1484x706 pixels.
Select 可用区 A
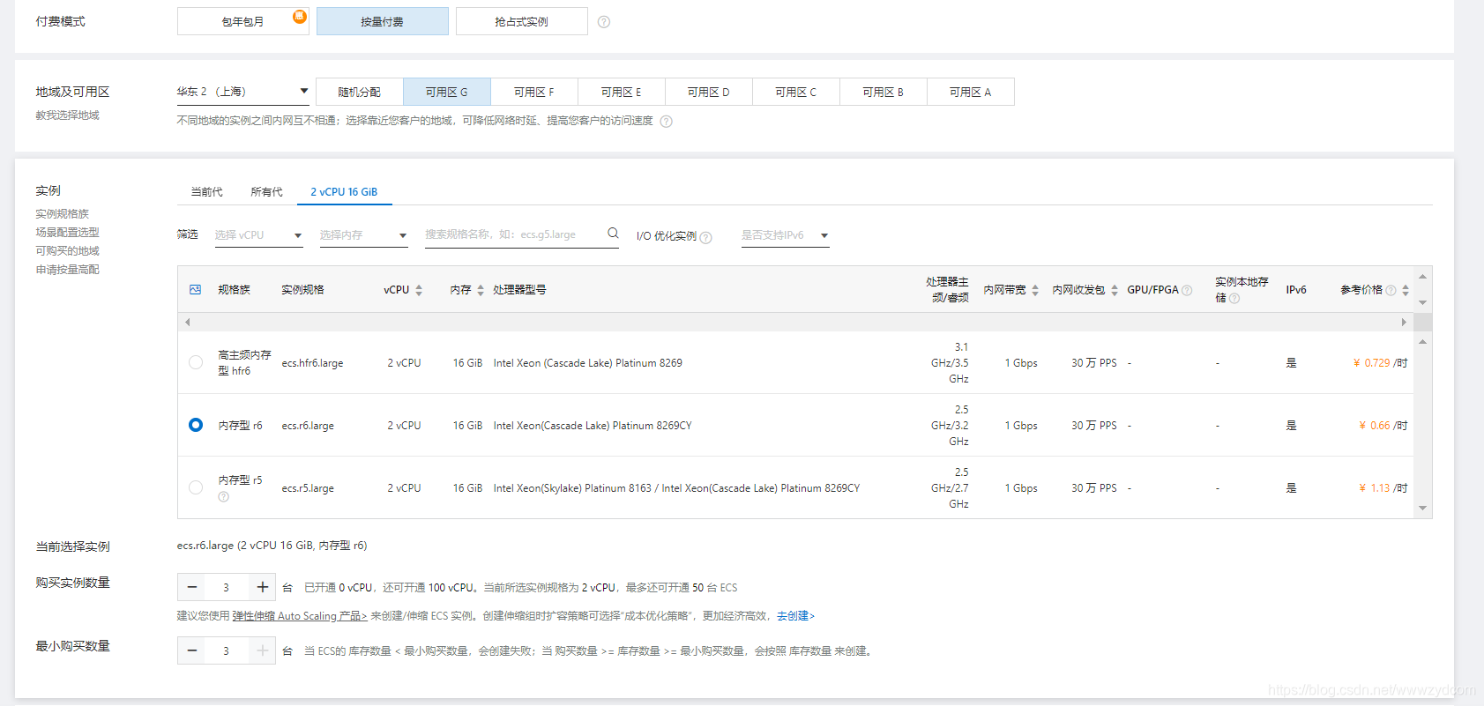[x=970, y=92]
